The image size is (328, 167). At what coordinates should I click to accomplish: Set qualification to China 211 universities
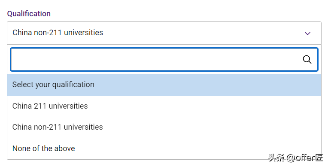tap(164, 106)
